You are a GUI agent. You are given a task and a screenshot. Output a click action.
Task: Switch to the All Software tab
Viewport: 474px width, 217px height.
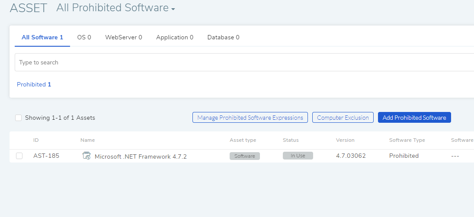pyautogui.click(x=42, y=37)
